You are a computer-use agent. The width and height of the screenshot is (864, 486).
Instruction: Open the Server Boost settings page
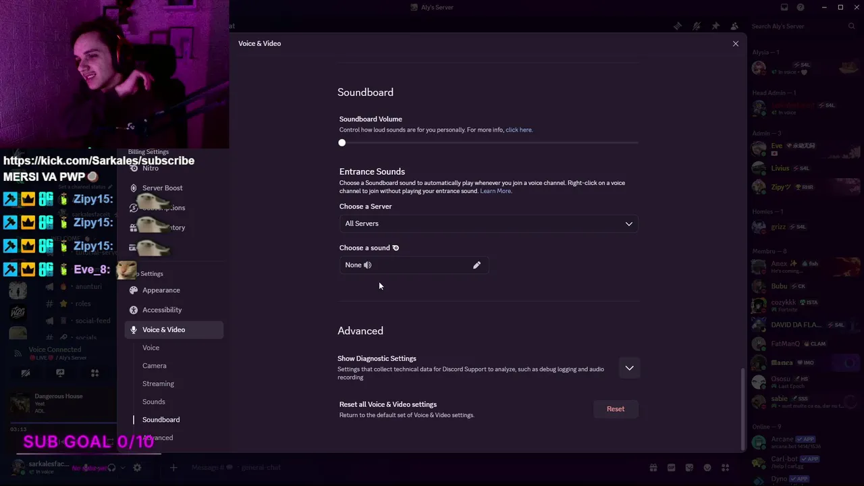tap(162, 188)
